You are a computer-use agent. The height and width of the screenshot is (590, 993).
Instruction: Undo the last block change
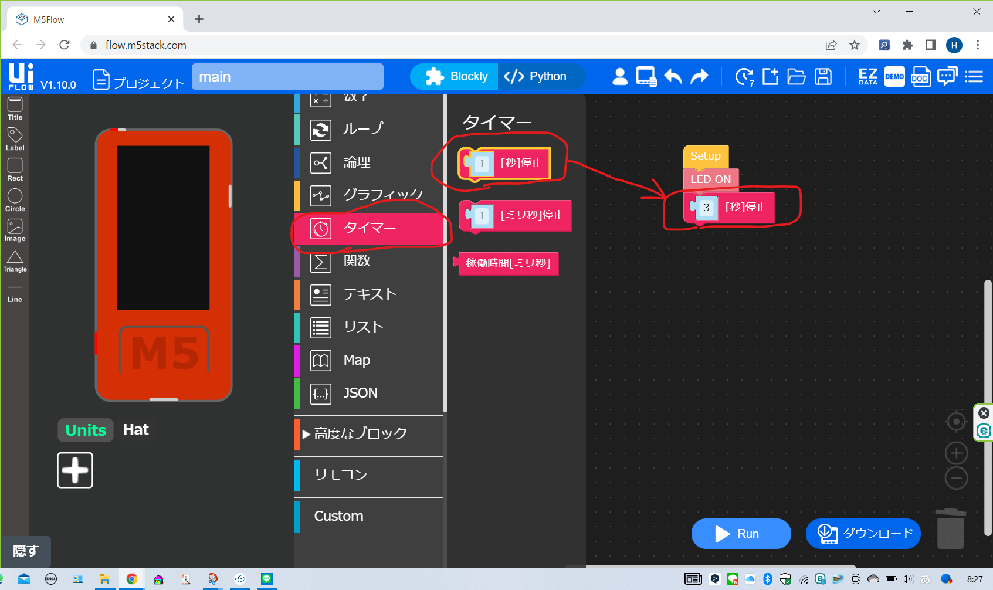(x=673, y=77)
